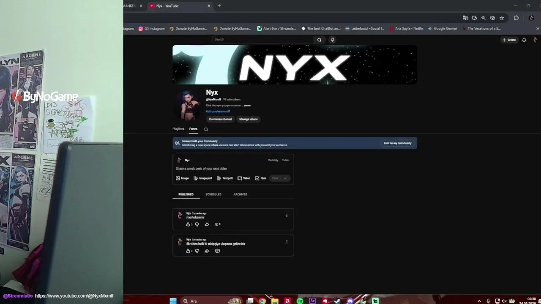Click the translate page icon

465,18
